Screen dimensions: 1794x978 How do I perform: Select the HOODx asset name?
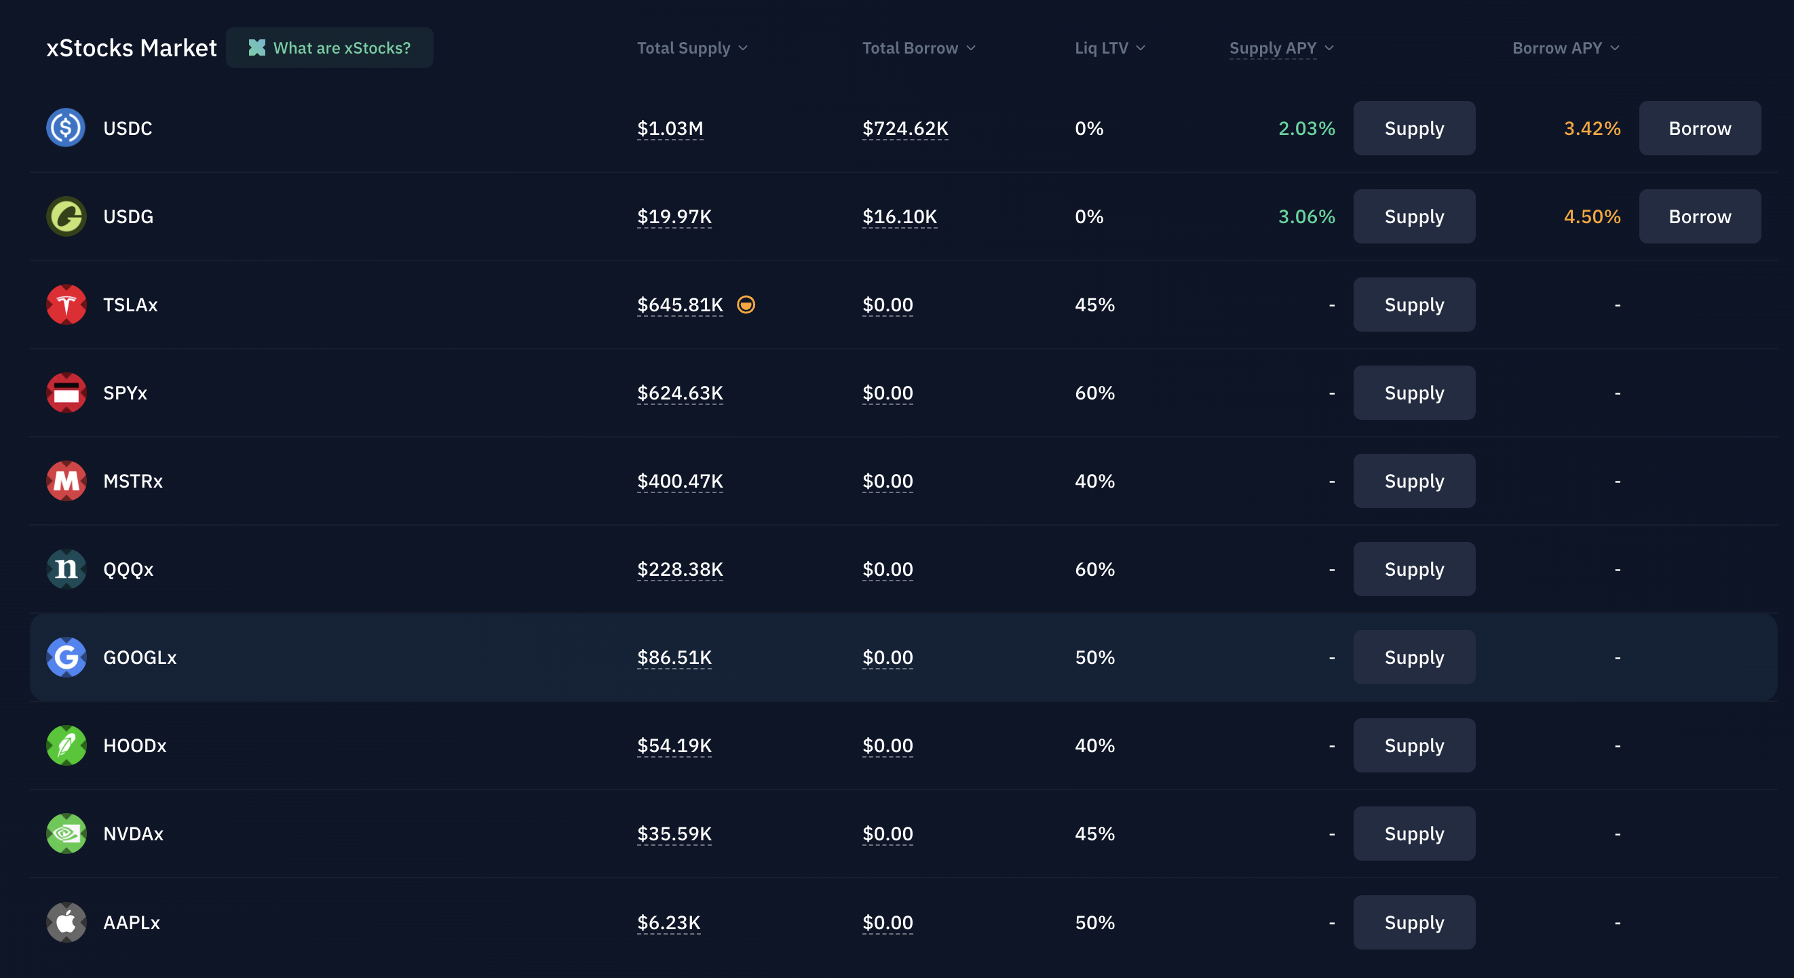(135, 745)
